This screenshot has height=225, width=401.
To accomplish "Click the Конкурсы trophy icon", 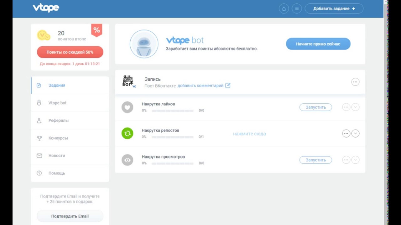I will click(x=39, y=138).
